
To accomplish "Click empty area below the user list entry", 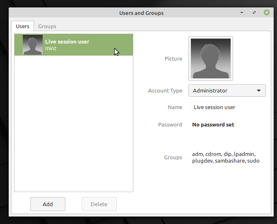I will [x=74, y=124].
